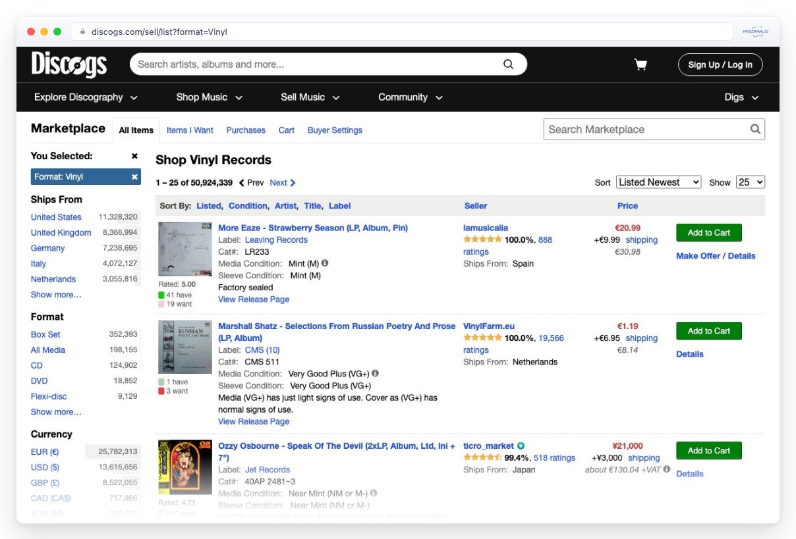Expand Show more under Format

[56, 412]
